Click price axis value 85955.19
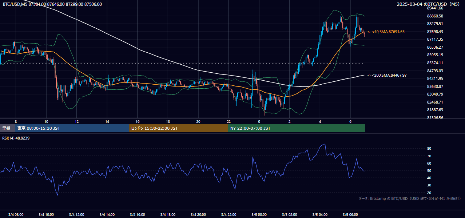Screen dimensions: 465x218 click(x=435, y=55)
